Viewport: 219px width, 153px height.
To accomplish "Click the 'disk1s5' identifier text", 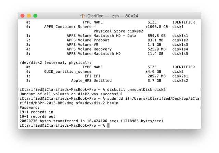I will [x=181, y=54].
